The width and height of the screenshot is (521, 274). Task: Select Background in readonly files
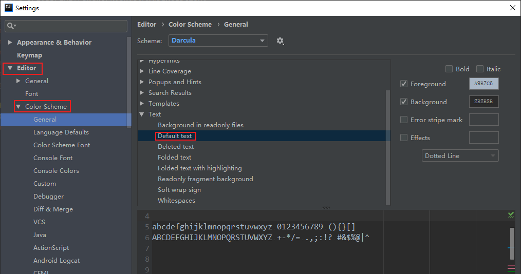(201, 125)
